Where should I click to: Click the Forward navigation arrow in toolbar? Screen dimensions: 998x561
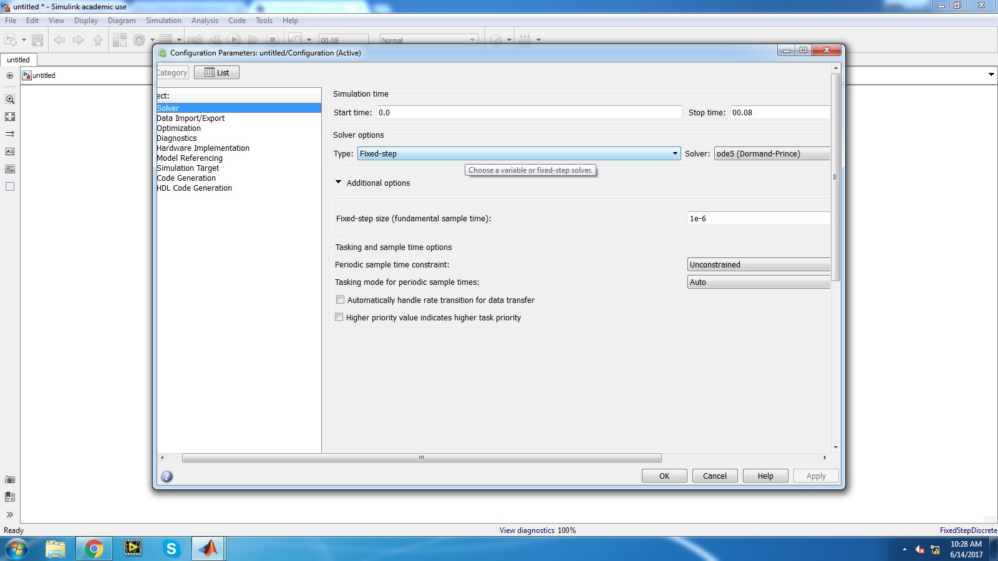(79, 40)
